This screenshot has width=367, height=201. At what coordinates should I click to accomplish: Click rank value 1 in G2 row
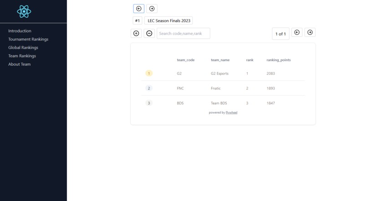click(247, 74)
